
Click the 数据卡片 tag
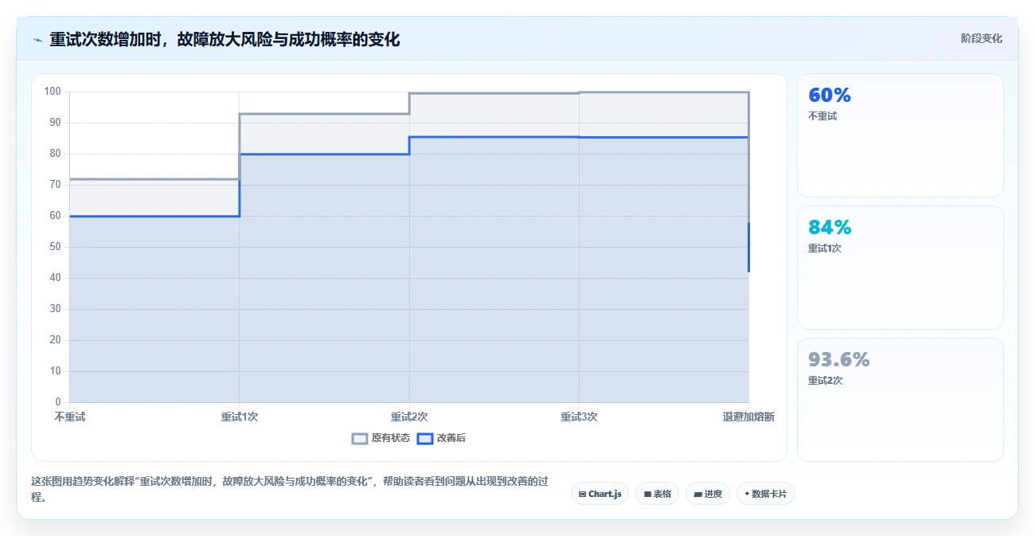765,494
